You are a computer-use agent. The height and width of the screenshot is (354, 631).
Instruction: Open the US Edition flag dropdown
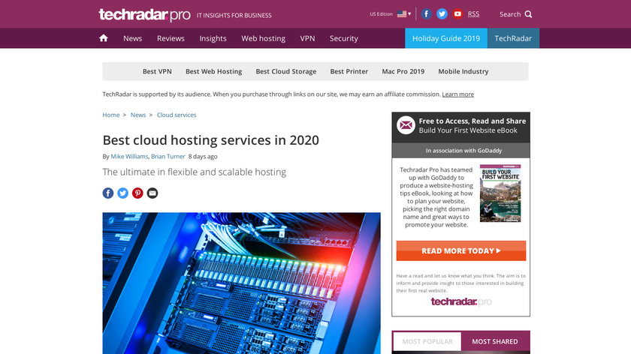404,14
